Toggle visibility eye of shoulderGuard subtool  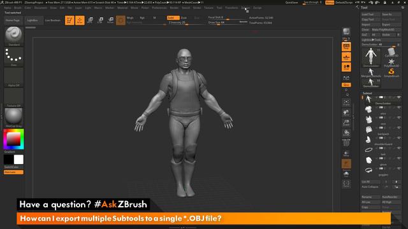point(399,138)
